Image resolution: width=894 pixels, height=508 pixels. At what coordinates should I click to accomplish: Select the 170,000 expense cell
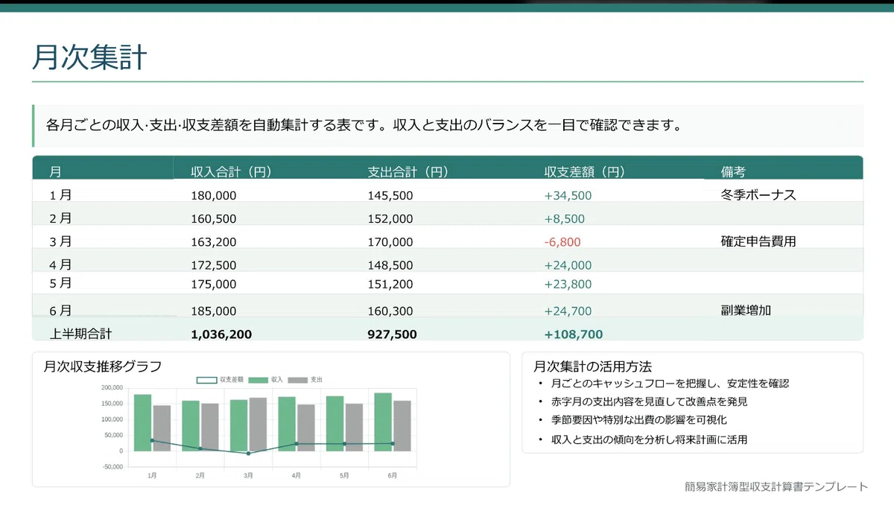pyautogui.click(x=390, y=242)
